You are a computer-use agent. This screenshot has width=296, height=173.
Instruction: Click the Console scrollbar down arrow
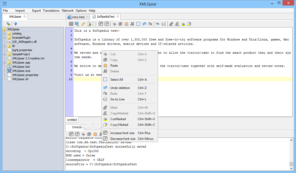coord(292,169)
